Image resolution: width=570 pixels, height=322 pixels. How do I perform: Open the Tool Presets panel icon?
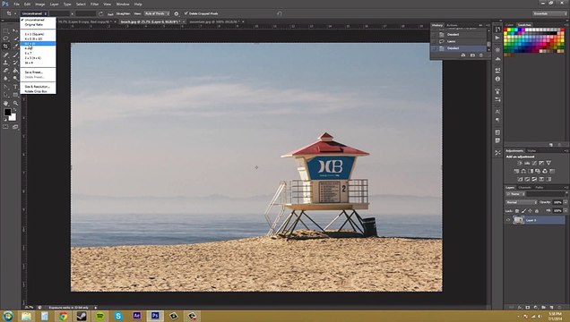point(497,153)
